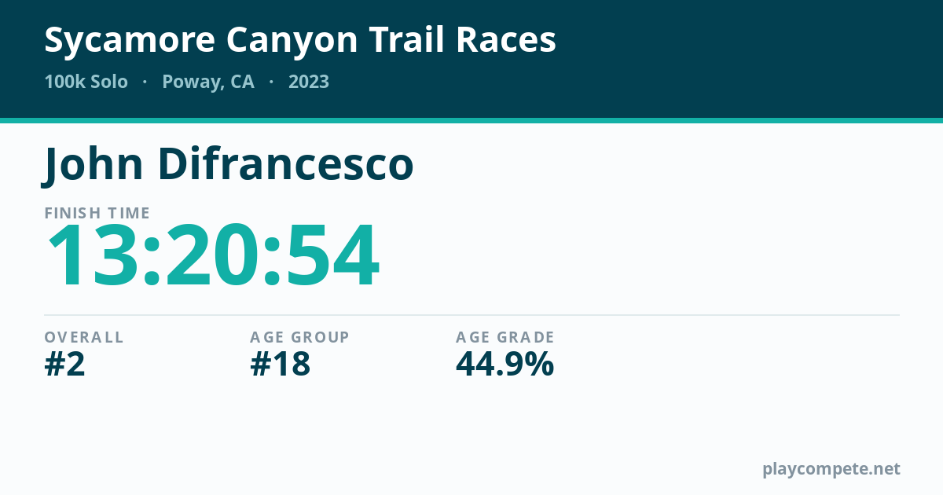The height and width of the screenshot is (495, 943).
Task: Click the horizontal divider above stats
Action: [472, 315]
